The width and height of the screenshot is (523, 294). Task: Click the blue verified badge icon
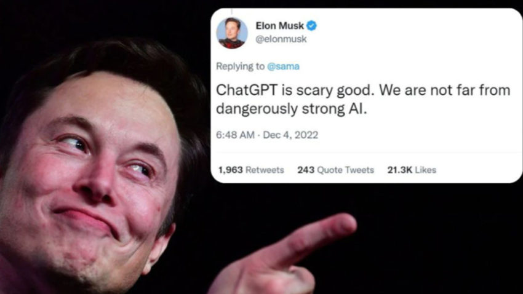coord(311,26)
